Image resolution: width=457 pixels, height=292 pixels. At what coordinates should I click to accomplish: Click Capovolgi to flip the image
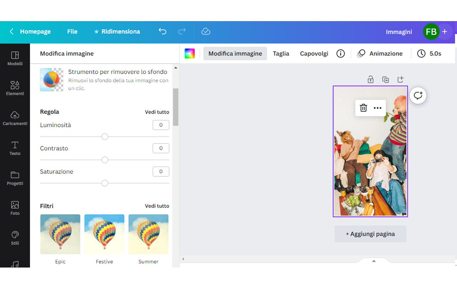tap(314, 53)
